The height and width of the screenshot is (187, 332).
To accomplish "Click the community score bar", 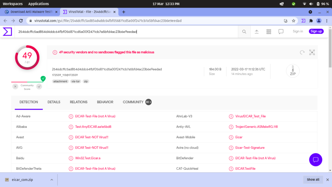I will (27, 81).
